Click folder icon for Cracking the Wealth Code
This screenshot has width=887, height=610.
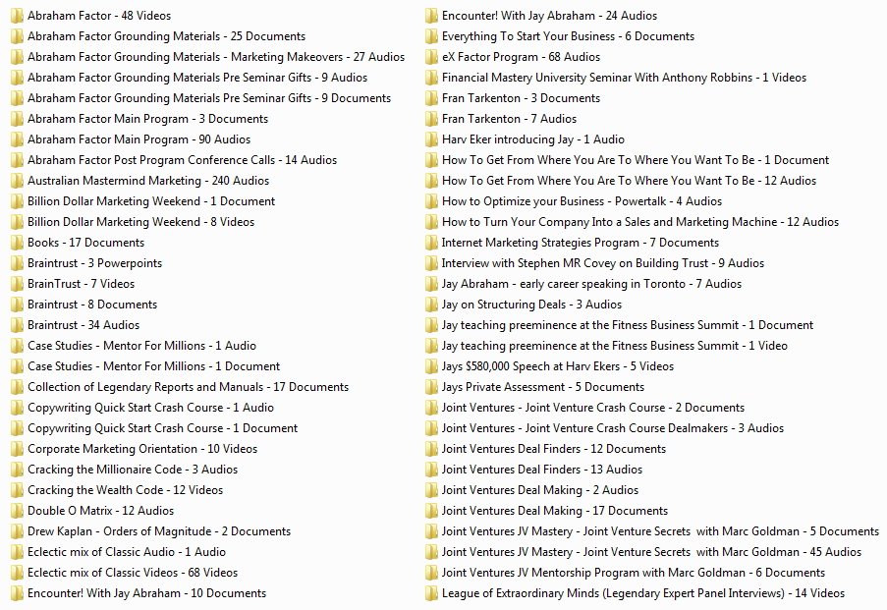pyautogui.click(x=17, y=490)
